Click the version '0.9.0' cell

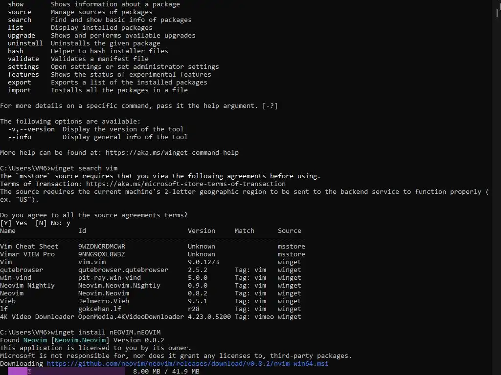(198, 285)
